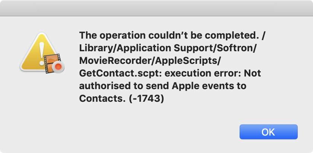Image resolution: width=313 pixels, height=153 pixels.
Task: Click the OK button
Action: coord(269,132)
